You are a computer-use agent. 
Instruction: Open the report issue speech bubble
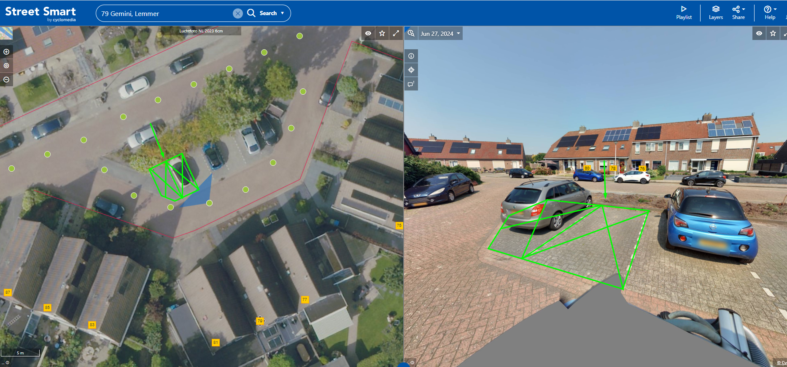(411, 84)
